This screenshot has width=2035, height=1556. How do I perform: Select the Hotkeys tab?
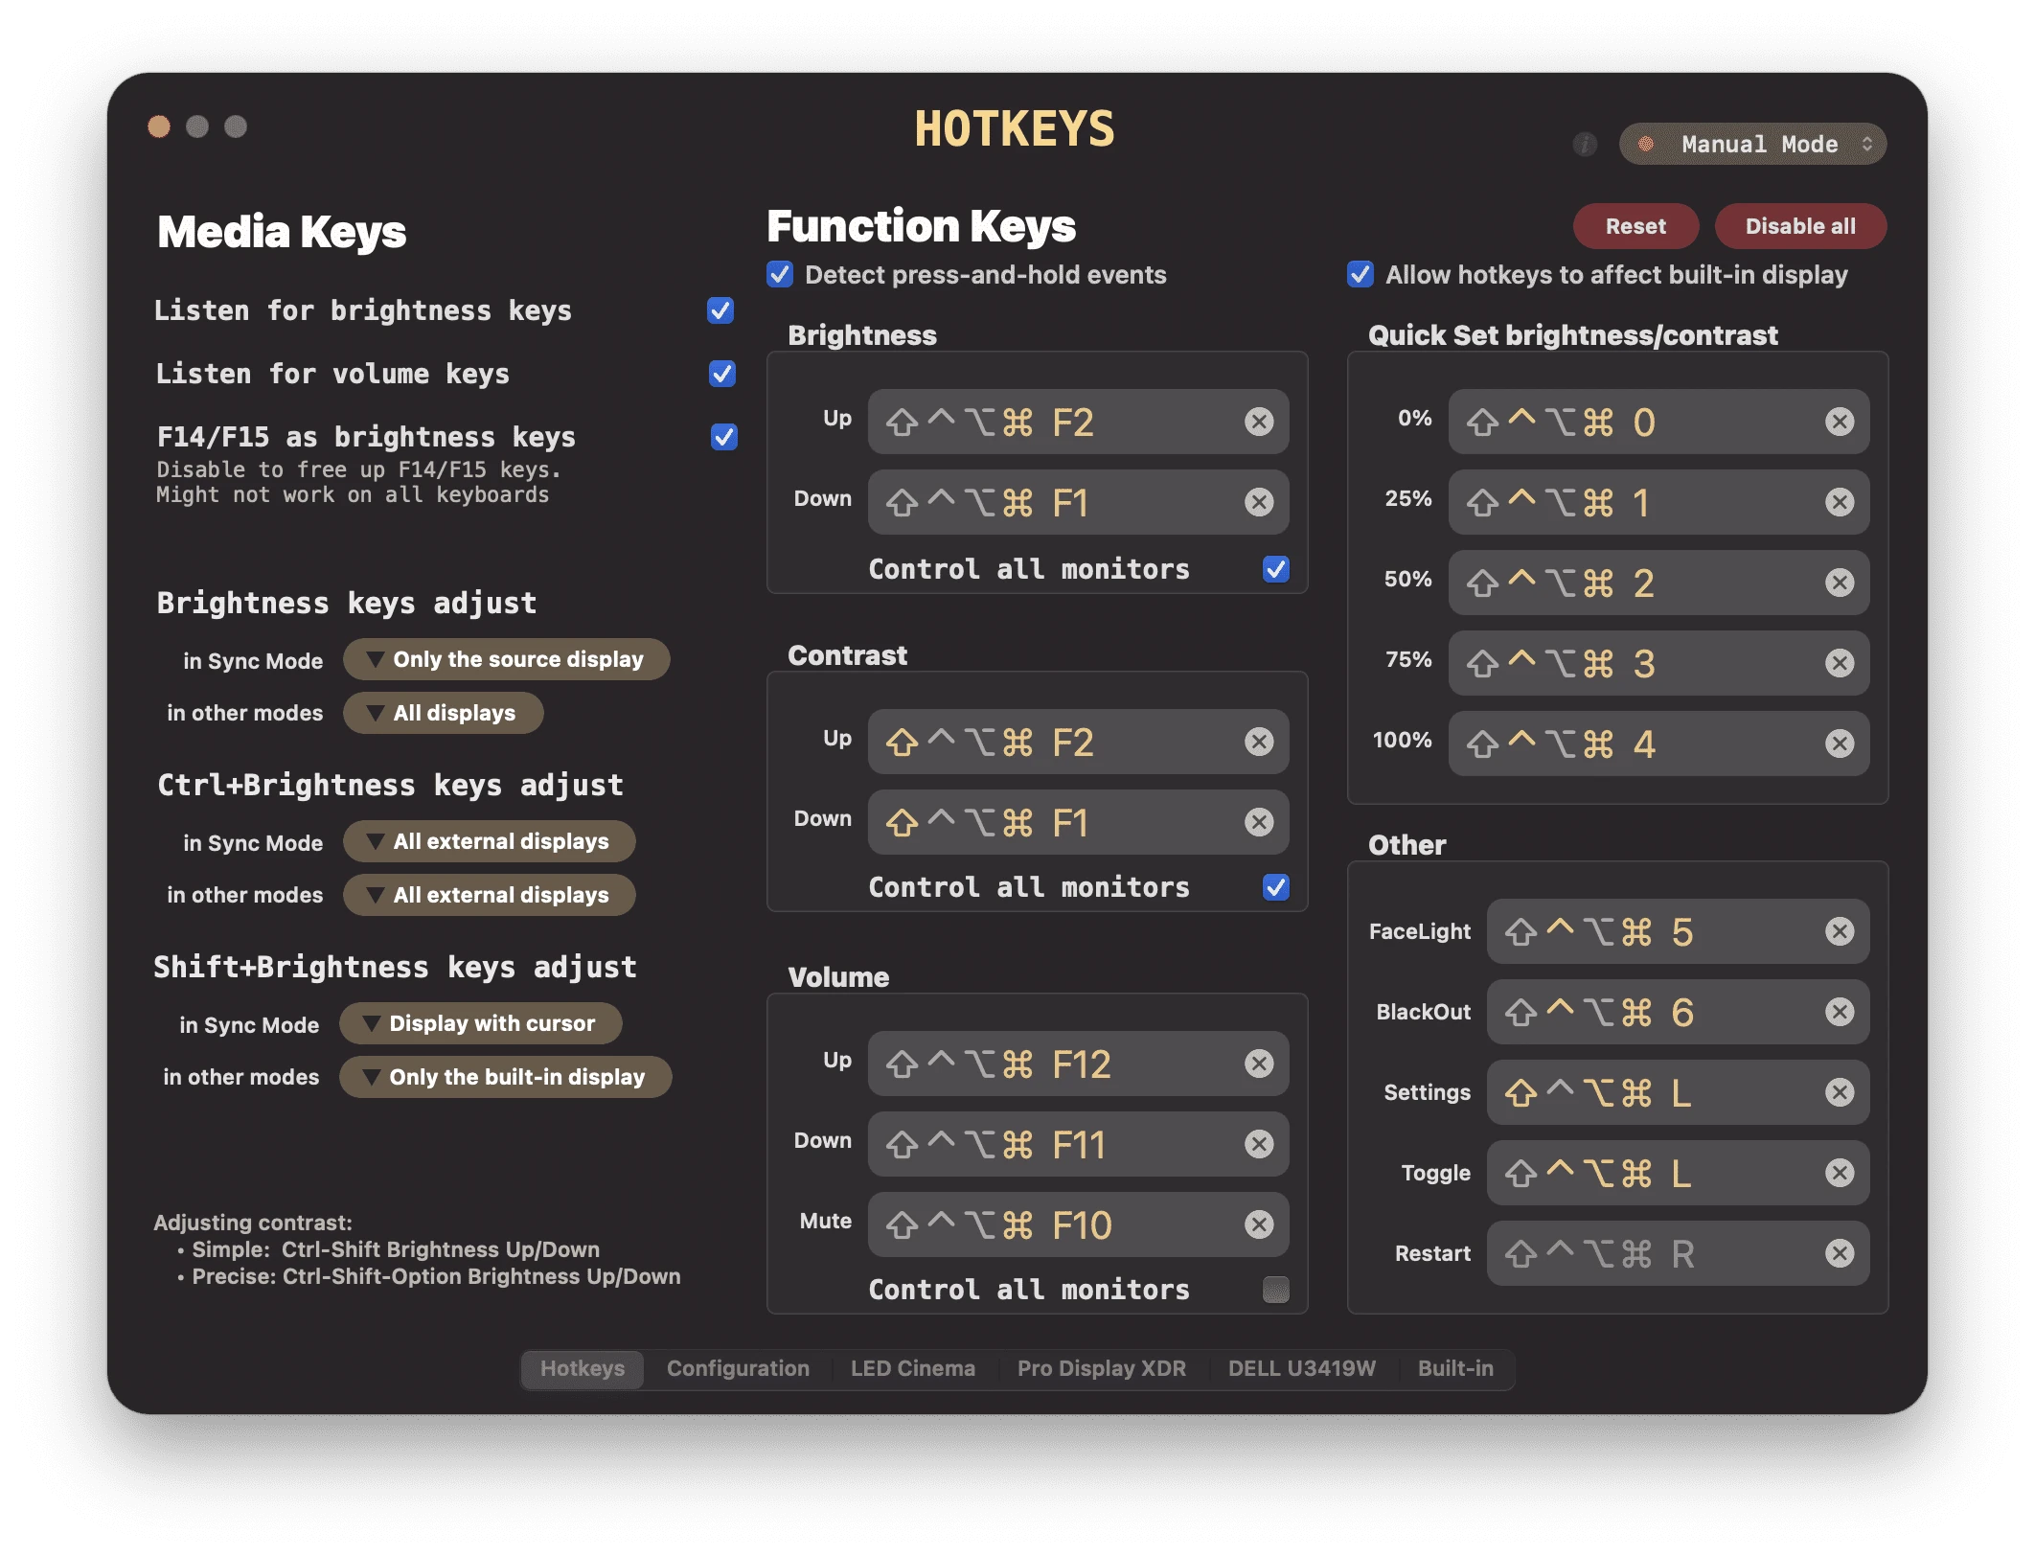(x=583, y=1368)
